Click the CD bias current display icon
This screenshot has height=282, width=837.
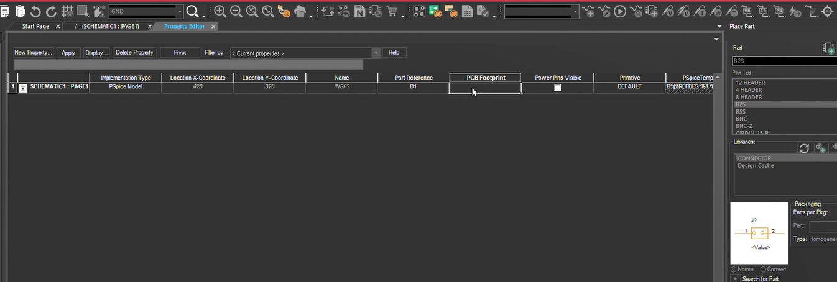point(762,11)
